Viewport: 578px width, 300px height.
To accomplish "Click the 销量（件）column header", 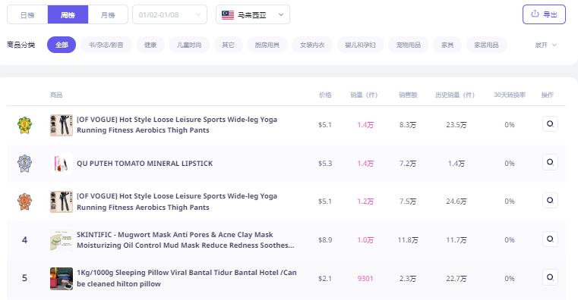I will click(x=364, y=95).
